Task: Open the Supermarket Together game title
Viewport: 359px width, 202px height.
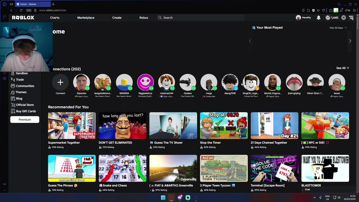Action: pos(64,143)
